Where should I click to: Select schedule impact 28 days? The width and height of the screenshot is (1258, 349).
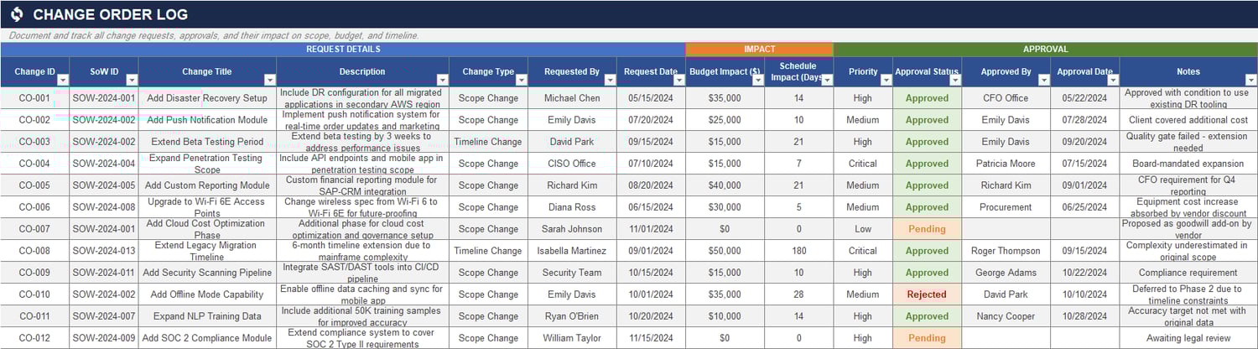click(798, 294)
